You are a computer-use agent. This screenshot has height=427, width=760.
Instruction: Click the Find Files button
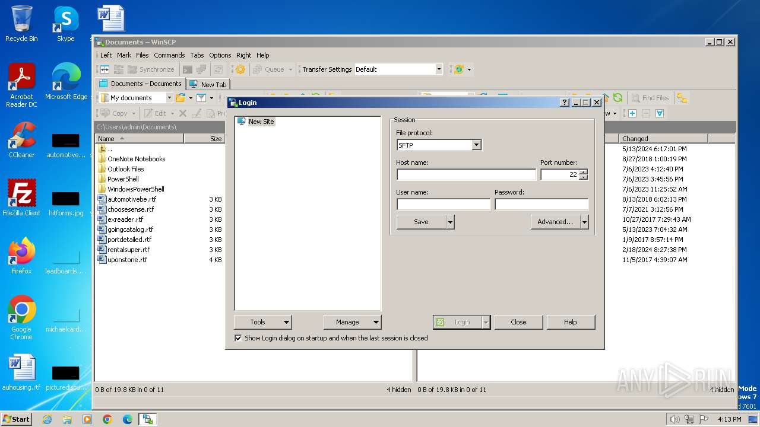(650, 98)
